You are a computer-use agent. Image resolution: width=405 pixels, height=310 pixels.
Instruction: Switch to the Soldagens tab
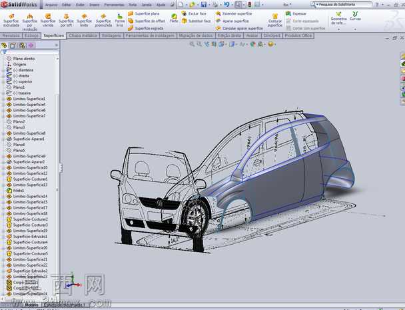(x=111, y=35)
